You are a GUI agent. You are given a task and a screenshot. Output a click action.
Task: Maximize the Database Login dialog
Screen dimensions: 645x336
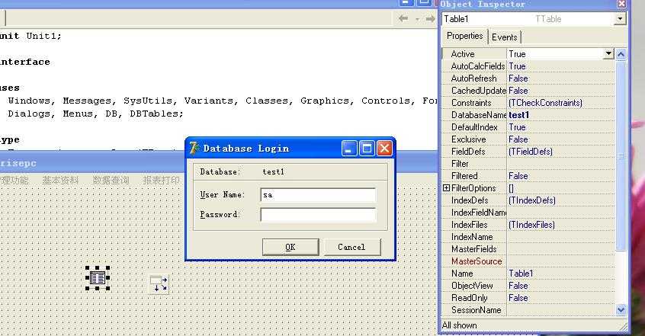(x=367, y=149)
